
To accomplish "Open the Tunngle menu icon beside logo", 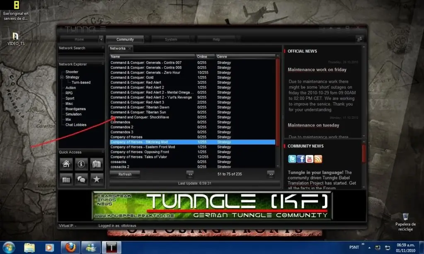I will pos(61,29).
